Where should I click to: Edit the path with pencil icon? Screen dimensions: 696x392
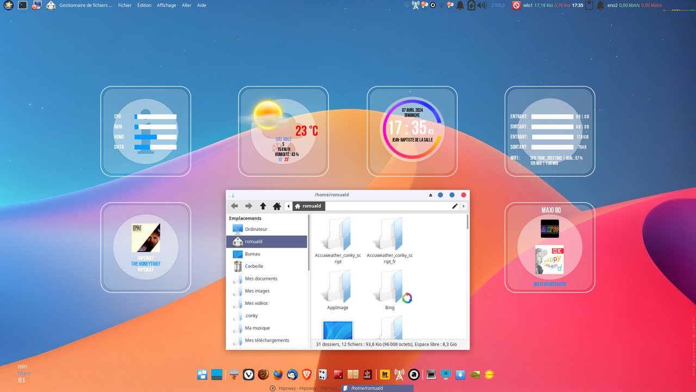click(455, 206)
